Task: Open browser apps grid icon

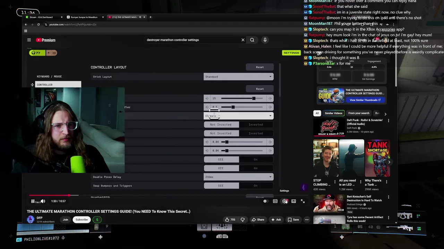Action: (x=25, y=31)
